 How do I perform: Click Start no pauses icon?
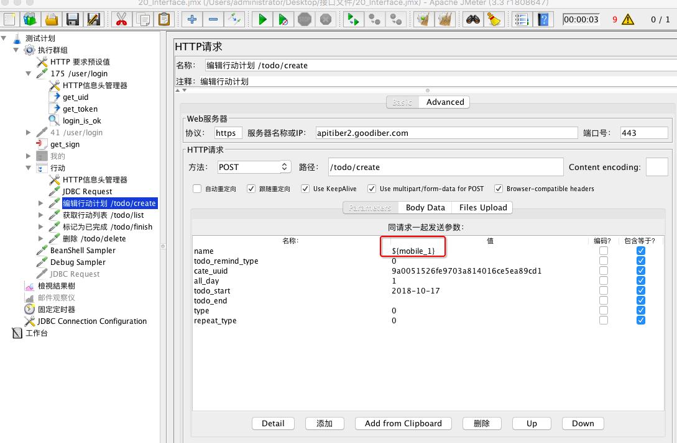(283, 19)
